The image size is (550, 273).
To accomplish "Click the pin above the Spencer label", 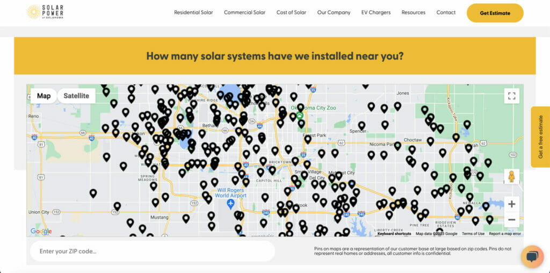I will pos(361,125).
